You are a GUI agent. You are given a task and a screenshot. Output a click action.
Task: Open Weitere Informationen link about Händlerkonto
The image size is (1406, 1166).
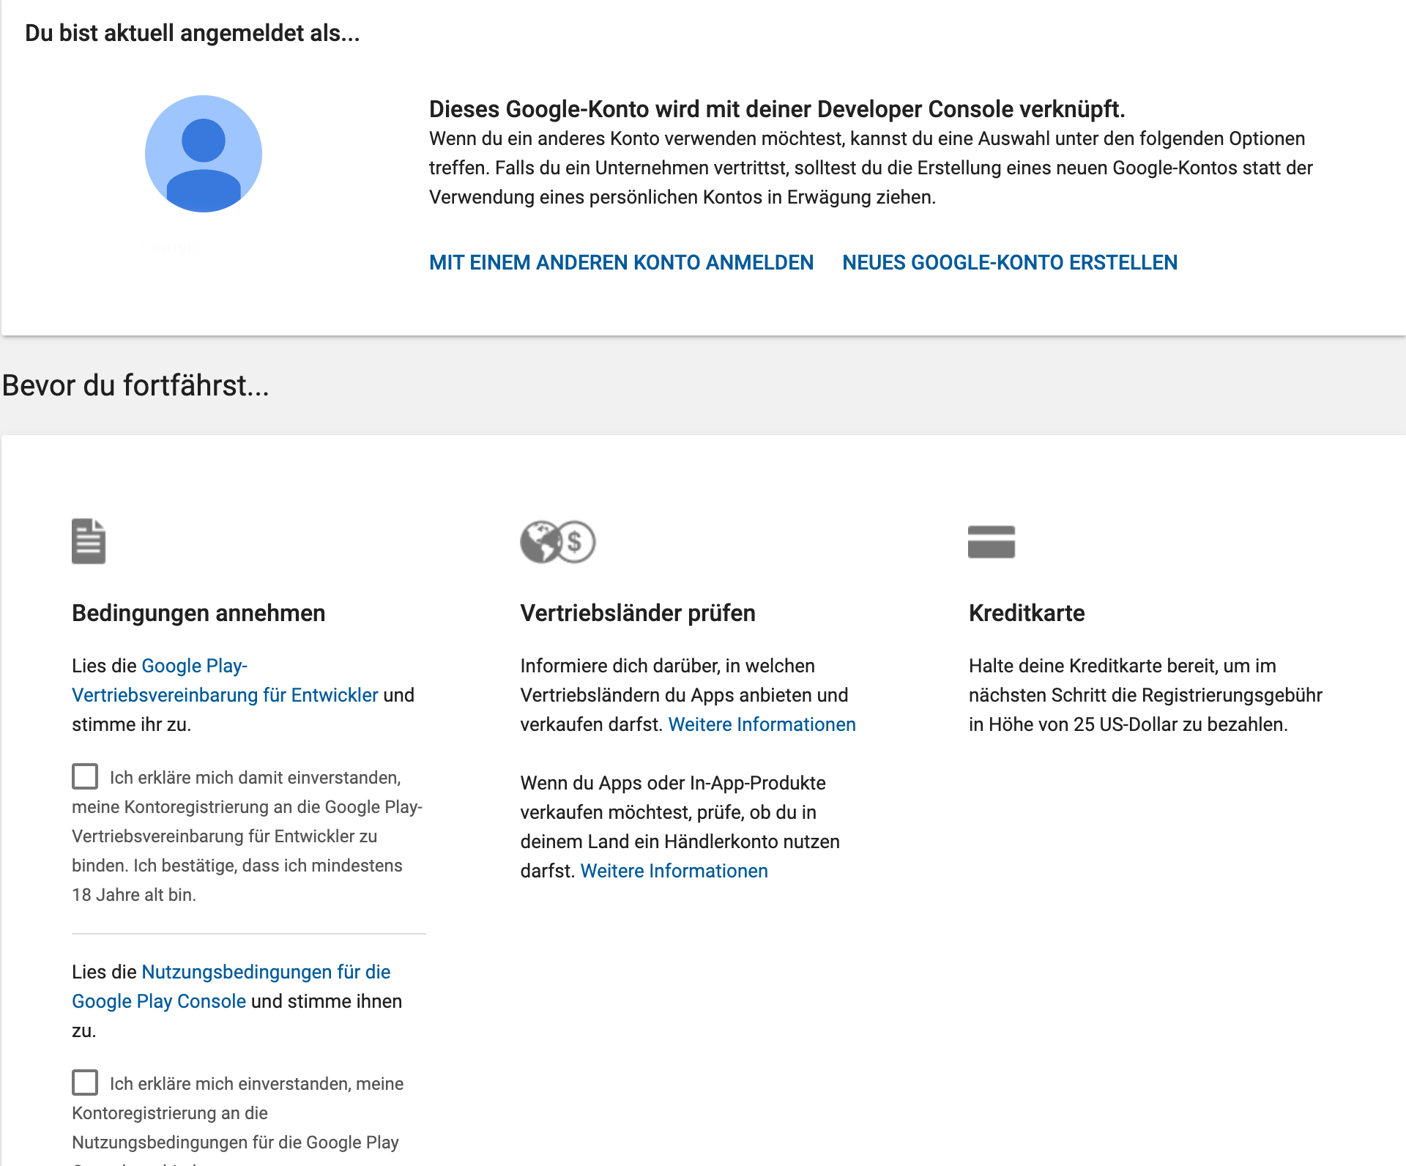pyautogui.click(x=674, y=871)
